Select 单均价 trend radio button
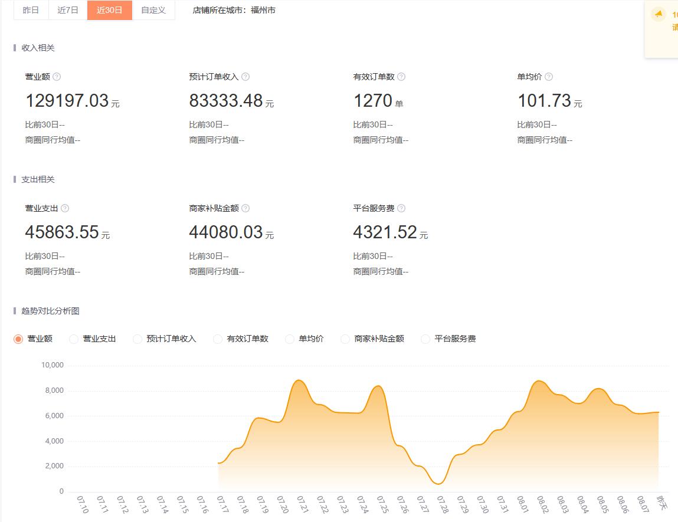Viewport: 678px width, 522px height. click(290, 339)
